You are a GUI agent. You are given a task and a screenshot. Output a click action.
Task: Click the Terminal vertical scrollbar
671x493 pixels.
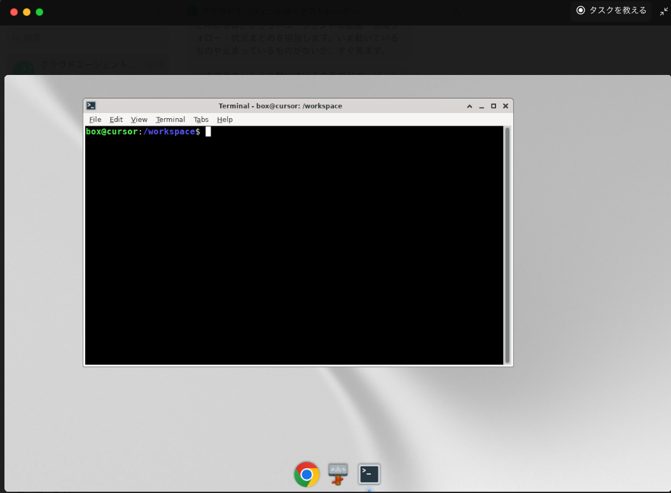[x=508, y=245]
